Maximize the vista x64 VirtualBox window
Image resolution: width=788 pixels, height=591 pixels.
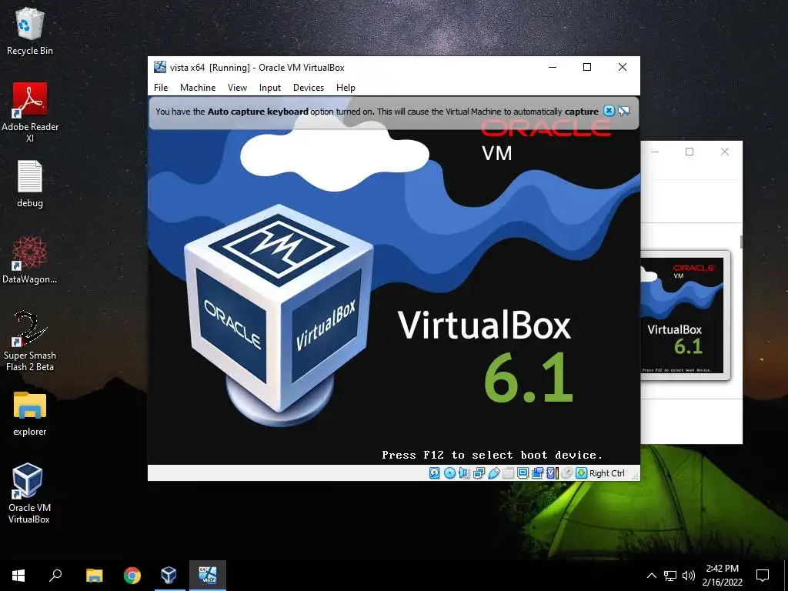coord(587,67)
